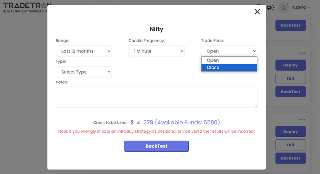Screen dimensions: 320x174
Task: Click the lower Deploy button
Action: (290, 132)
